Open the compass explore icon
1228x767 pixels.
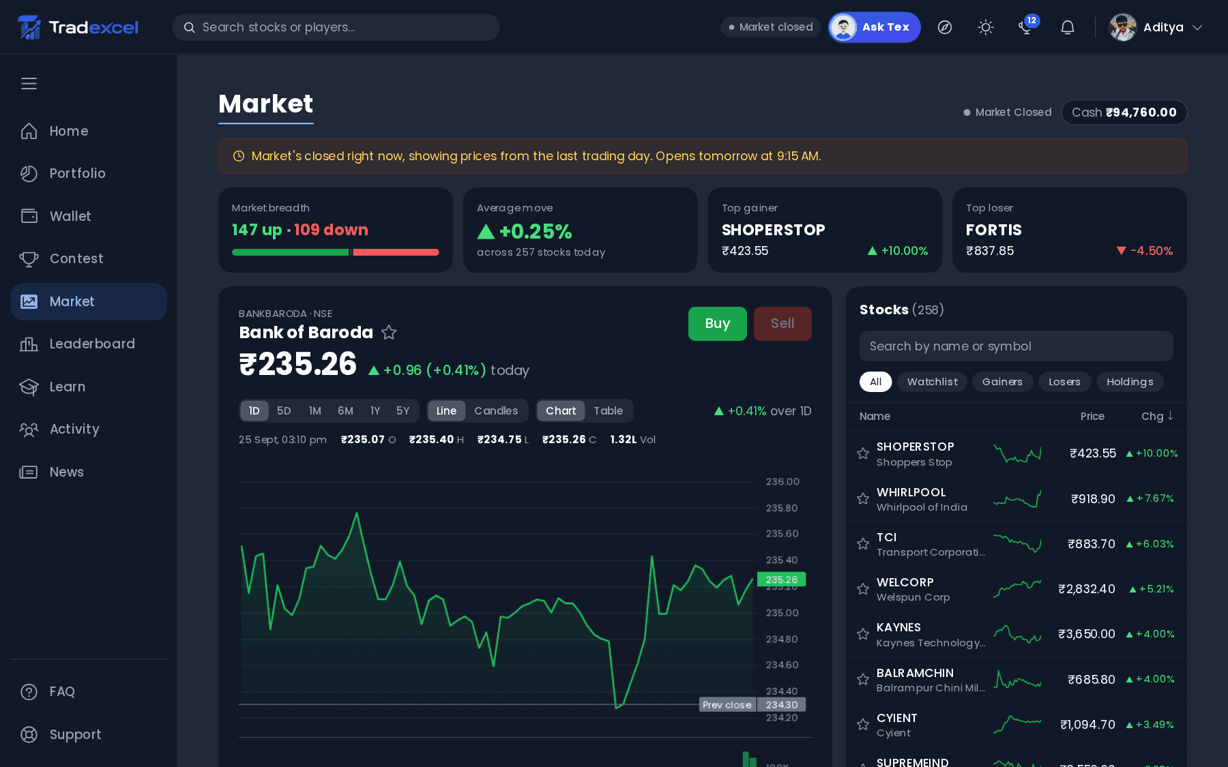945,27
